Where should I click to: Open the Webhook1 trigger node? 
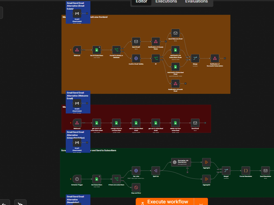(77, 123)
